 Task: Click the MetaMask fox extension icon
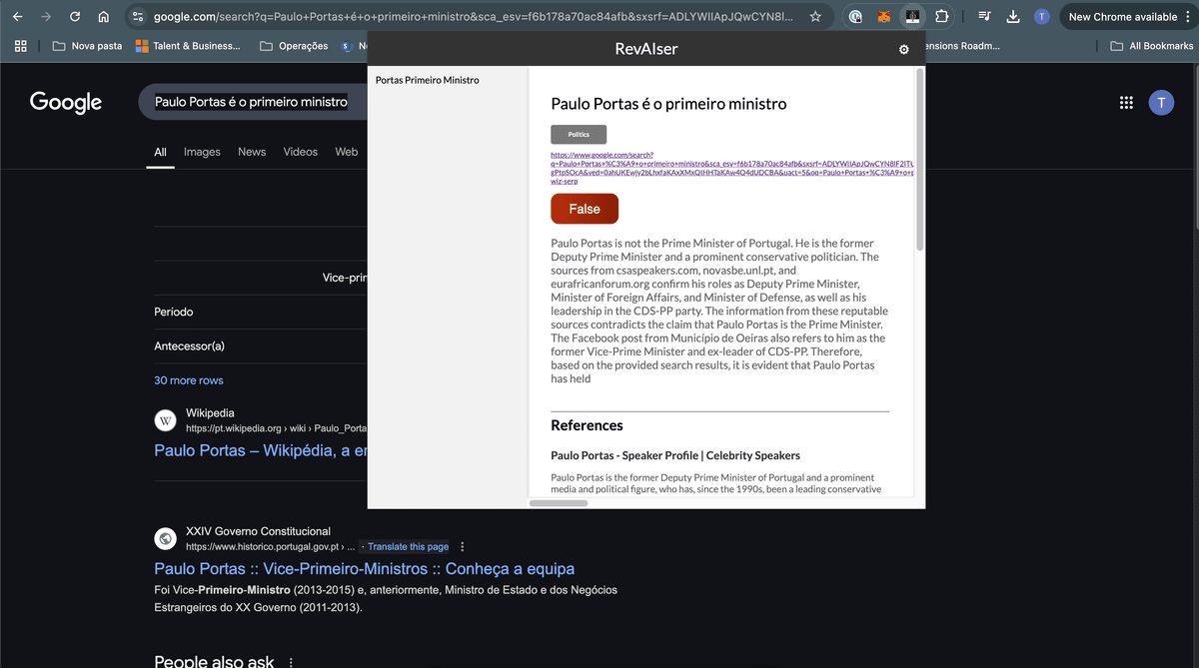click(x=883, y=17)
